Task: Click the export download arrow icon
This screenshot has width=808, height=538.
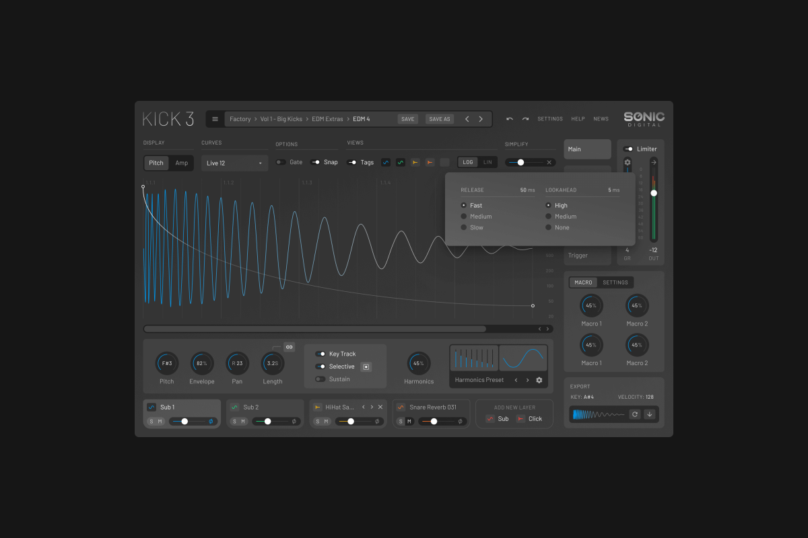Action: coord(650,414)
